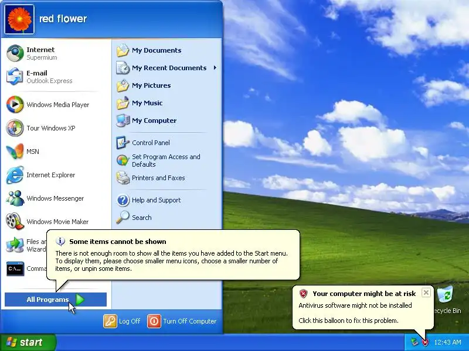The image size is (469, 351).
Task: Open Supermium Internet browser icon
Action: [15, 53]
